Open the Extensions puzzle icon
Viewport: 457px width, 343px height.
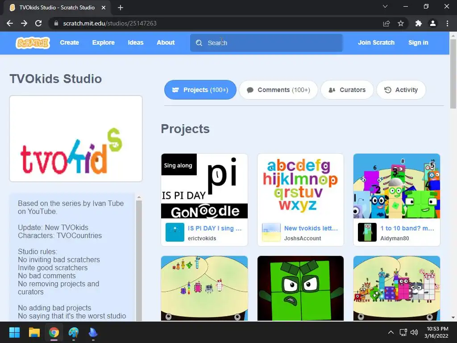click(x=419, y=23)
